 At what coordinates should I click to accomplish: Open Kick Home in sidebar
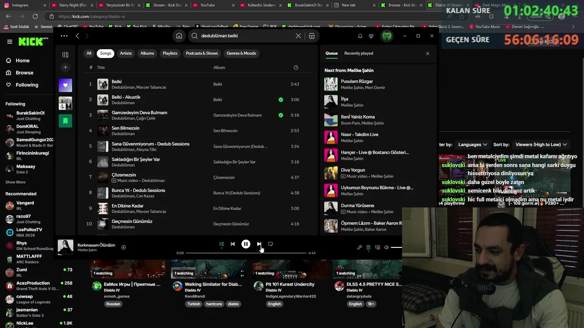click(x=22, y=61)
